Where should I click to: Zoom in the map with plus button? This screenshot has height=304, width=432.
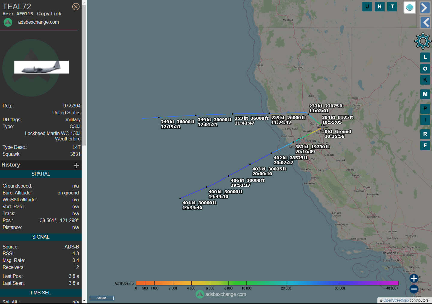(x=414, y=278)
